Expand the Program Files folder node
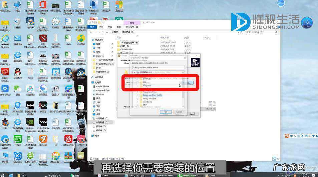The height and width of the screenshot is (177, 318). tap(138, 92)
